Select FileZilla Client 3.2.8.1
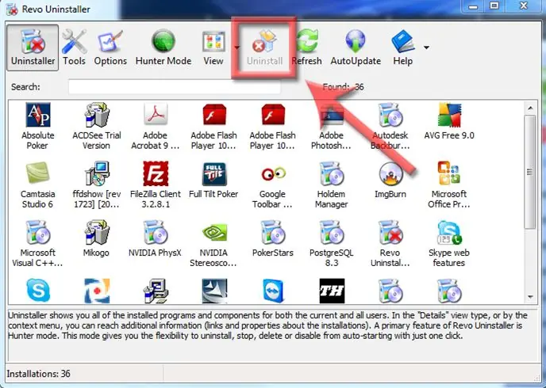 [156, 184]
